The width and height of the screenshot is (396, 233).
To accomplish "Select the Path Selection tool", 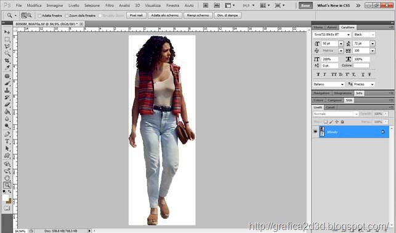I will pos(7,148).
